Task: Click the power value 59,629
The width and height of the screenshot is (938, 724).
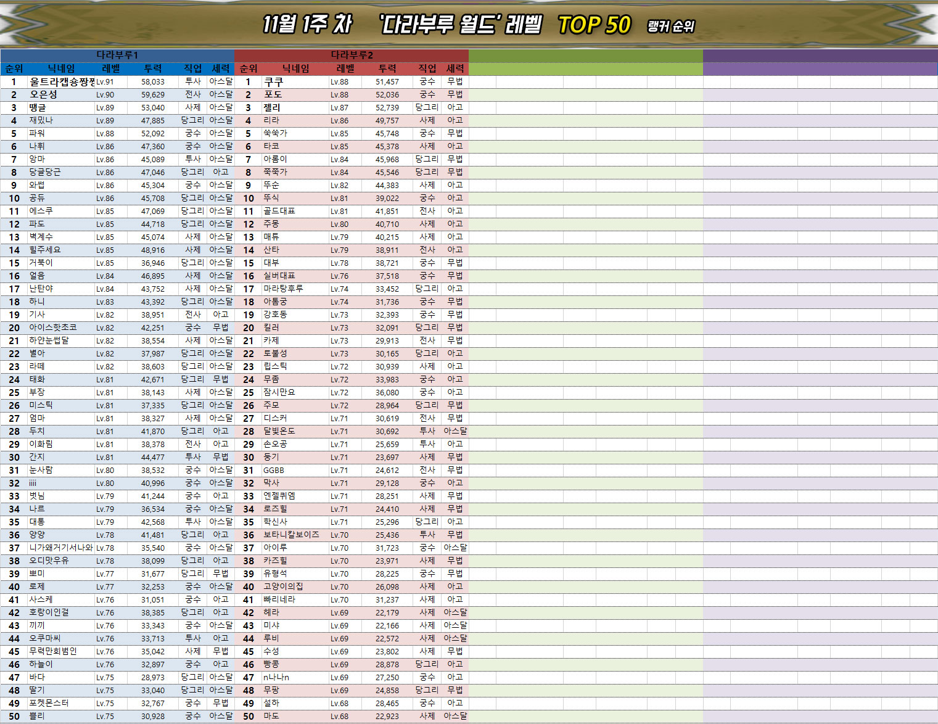Action: (152, 95)
